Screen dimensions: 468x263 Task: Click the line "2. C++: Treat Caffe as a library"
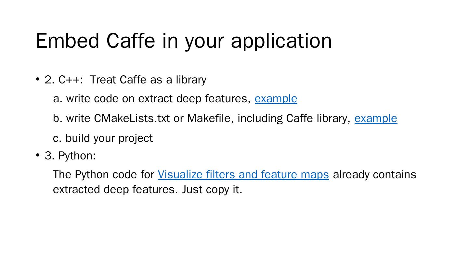pyautogui.click(x=125, y=80)
